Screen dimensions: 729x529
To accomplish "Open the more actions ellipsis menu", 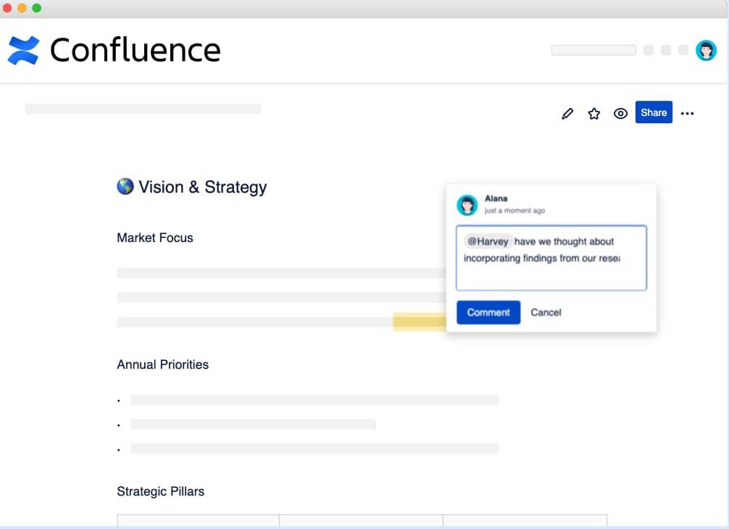I will coord(687,114).
